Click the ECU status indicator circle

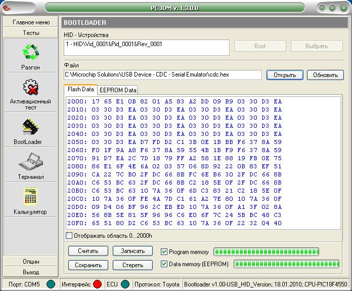[125, 284]
